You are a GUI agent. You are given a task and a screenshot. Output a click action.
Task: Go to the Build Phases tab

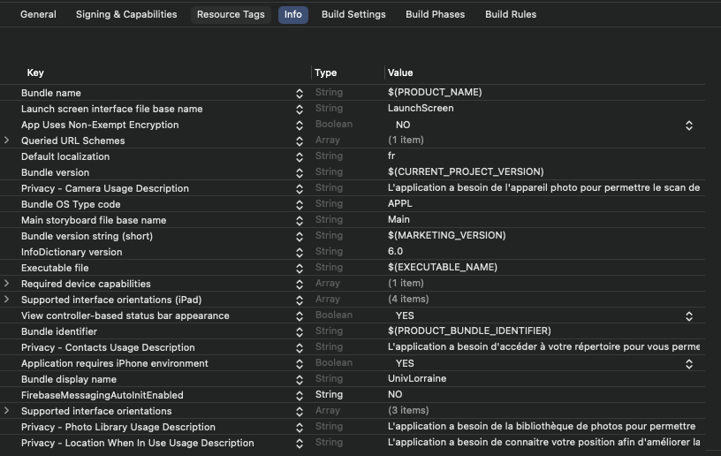click(435, 14)
